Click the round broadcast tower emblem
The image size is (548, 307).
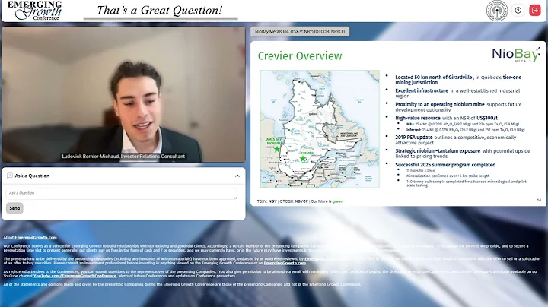pyautogui.click(x=497, y=11)
